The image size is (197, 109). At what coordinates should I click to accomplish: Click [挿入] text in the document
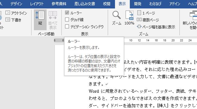click(163, 106)
